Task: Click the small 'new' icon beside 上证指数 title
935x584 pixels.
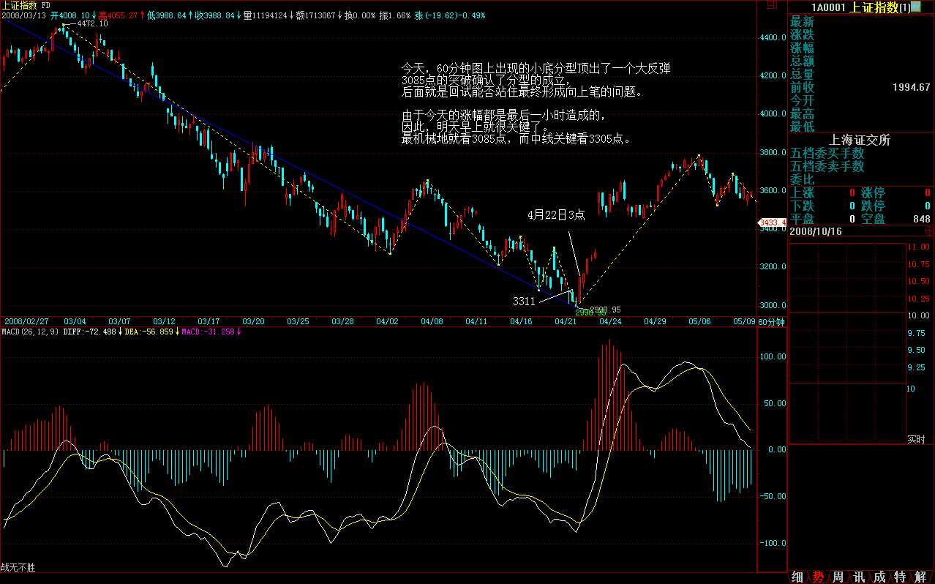Action: [x=915, y=7]
